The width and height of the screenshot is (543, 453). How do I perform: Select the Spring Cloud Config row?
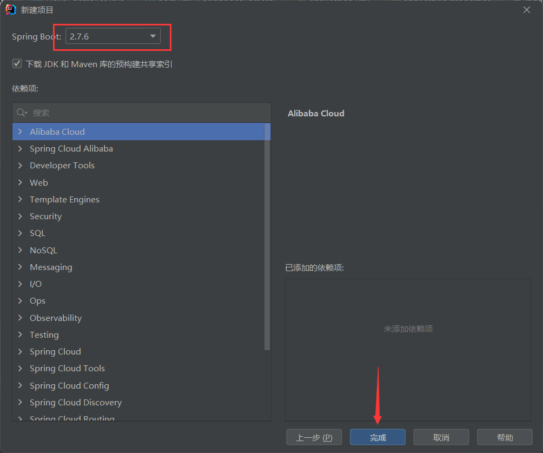point(138,385)
